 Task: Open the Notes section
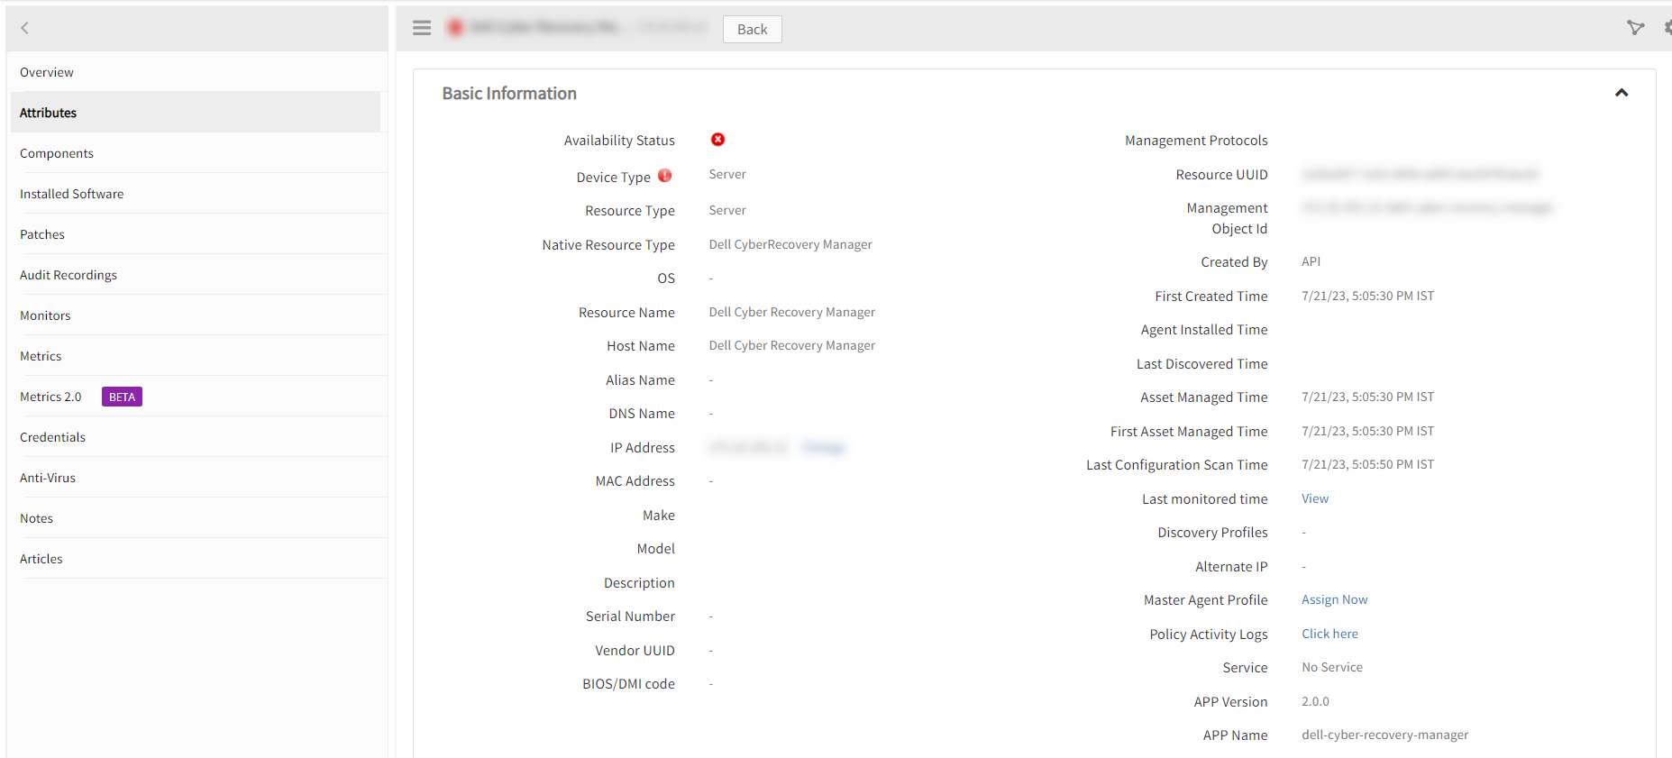pos(198,518)
